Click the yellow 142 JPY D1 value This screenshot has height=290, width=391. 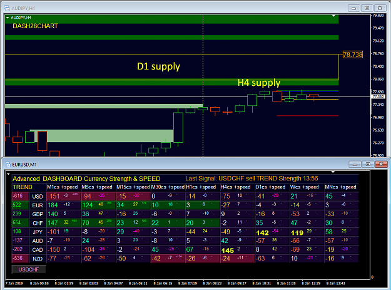coord(262,233)
